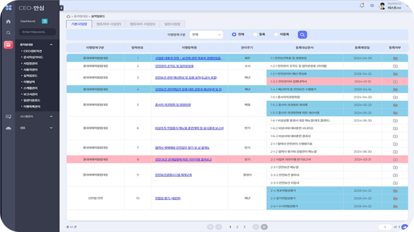
Task: Select the 기본사업장 tab
Action: click(78, 24)
